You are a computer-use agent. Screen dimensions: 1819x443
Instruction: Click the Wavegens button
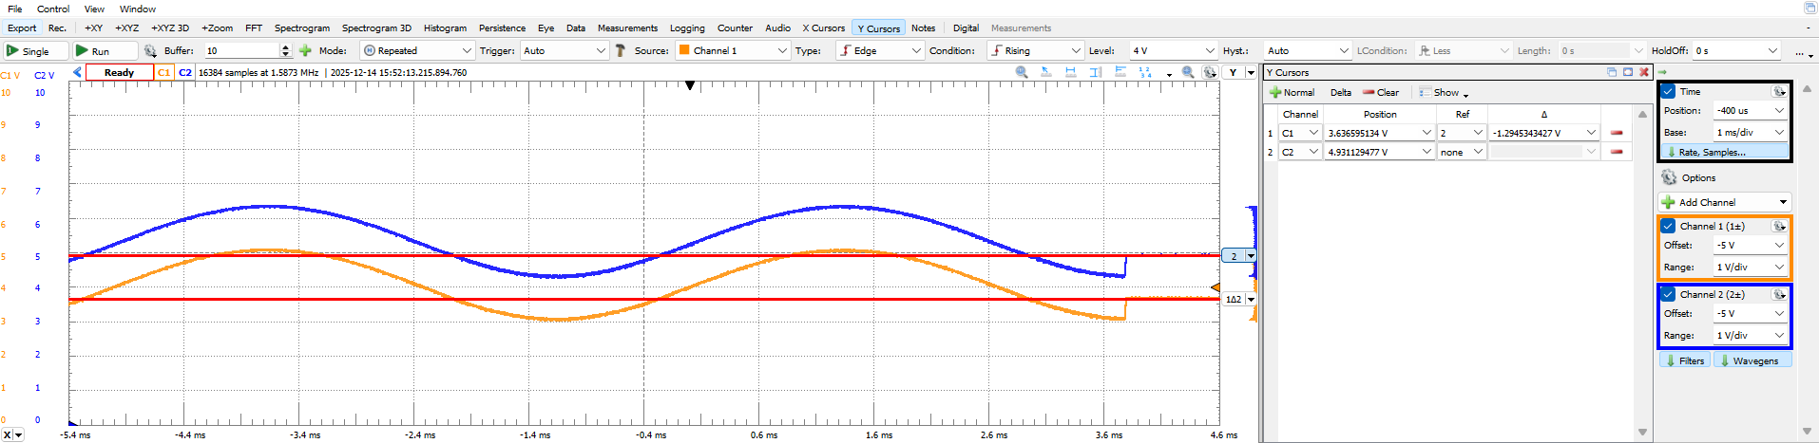click(x=1752, y=360)
